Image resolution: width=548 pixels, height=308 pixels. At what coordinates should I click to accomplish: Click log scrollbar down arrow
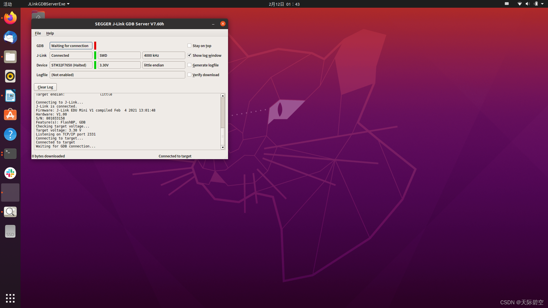pos(223,147)
